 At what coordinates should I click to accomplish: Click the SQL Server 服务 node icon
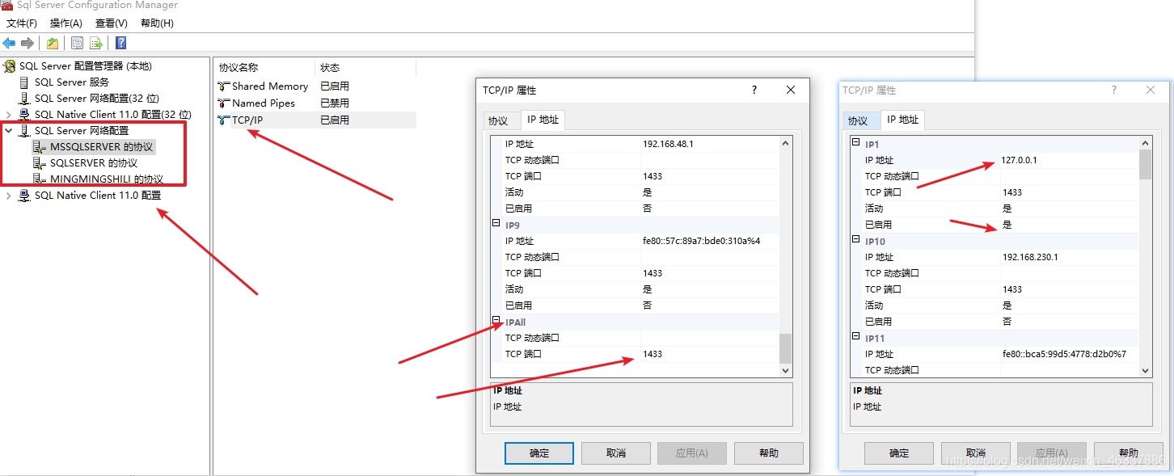point(24,82)
